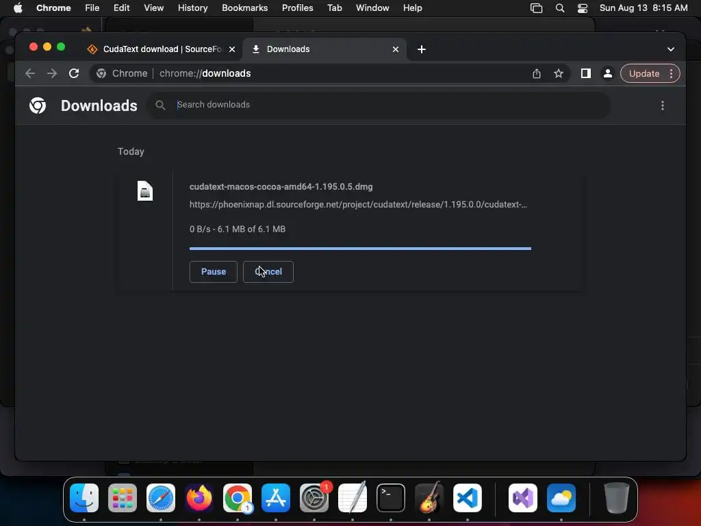Open the Tab menu
701x526 pixels.
pos(334,8)
